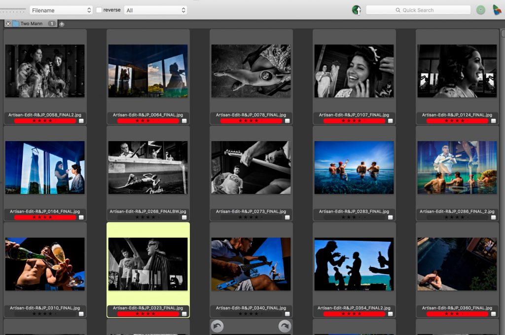Select the 0360_FINAL pool overhead thumbnail
Viewport: 505px width, 335px height.
457,264
